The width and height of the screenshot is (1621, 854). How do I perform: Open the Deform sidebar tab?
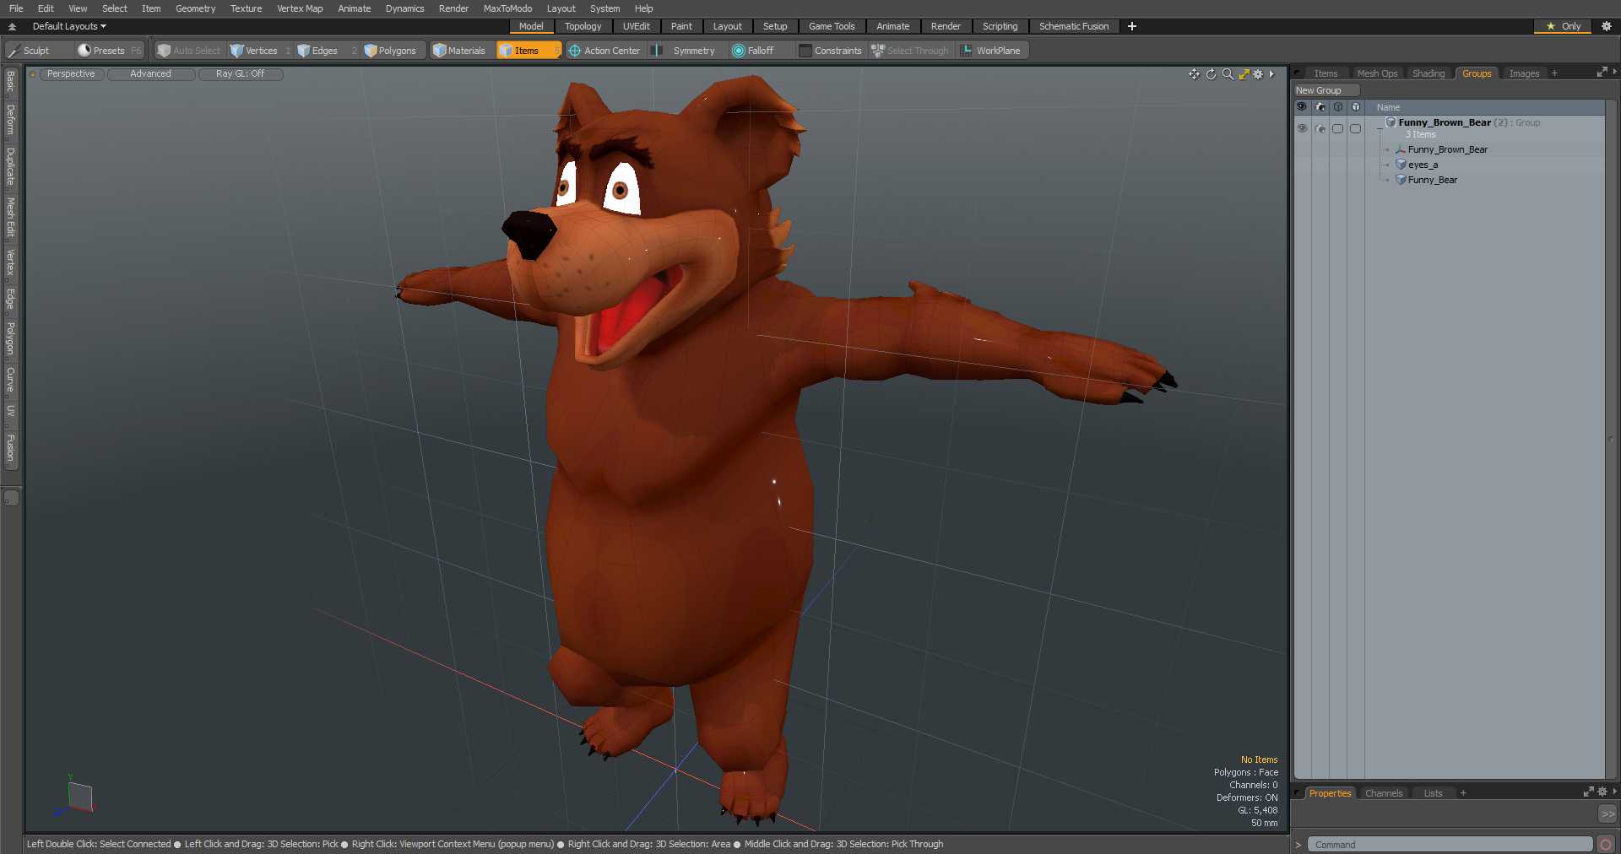tap(10, 120)
